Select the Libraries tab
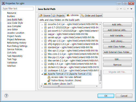The width and height of the screenshot is (136, 102). 73,15
